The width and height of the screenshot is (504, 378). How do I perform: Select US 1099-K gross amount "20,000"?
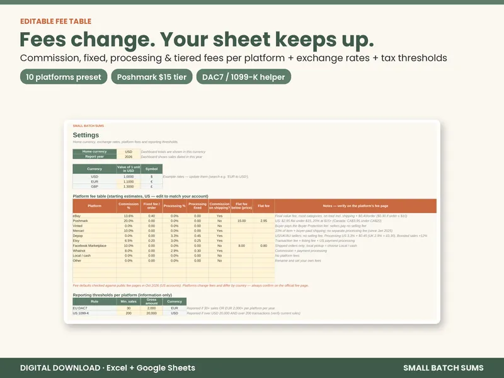point(151,313)
